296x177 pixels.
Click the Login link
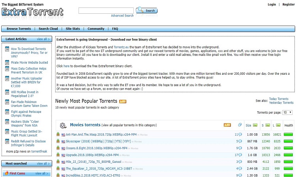272,4
